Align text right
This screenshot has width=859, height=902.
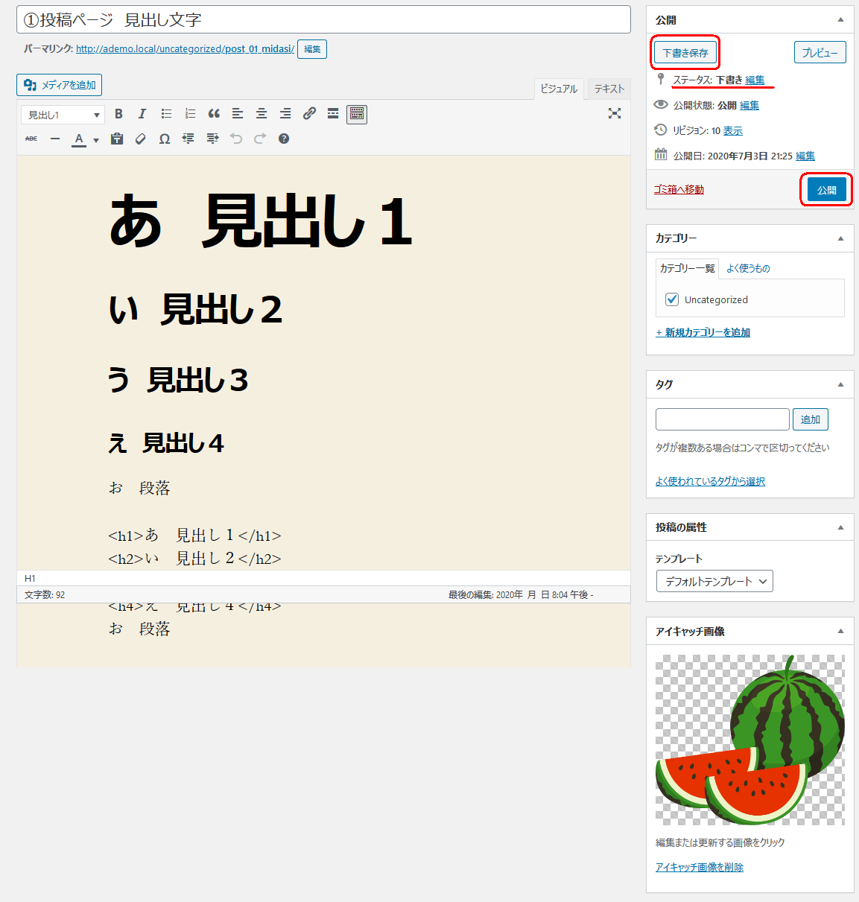pos(285,114)
